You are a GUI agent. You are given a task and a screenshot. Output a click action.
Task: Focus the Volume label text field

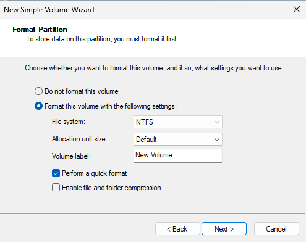pos(178,156)
